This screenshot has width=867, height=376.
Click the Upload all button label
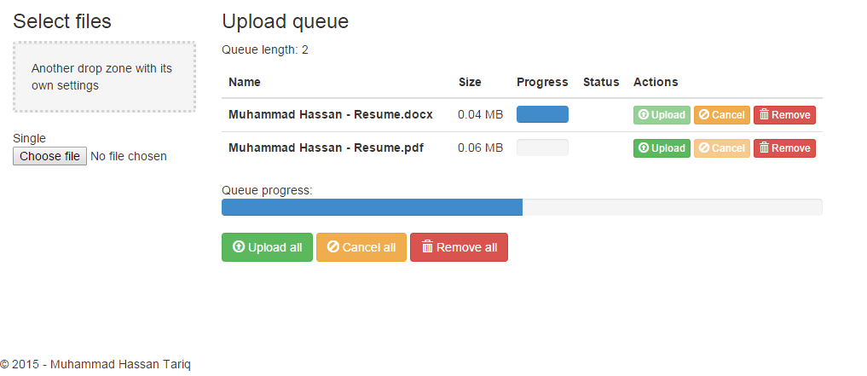(x=275, y=247)
